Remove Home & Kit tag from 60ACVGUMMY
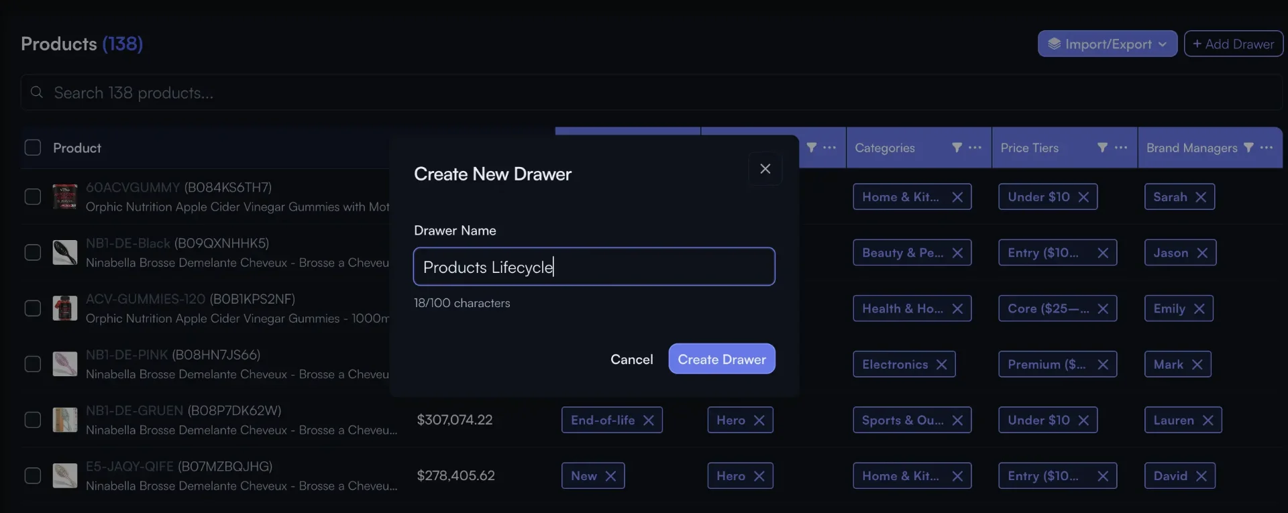The width and height of the screenshot is (1288, 513). 957,197
